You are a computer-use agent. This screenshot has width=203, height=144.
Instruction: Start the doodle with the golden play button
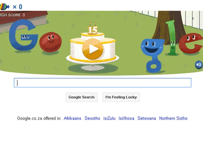tap(93, 49)
